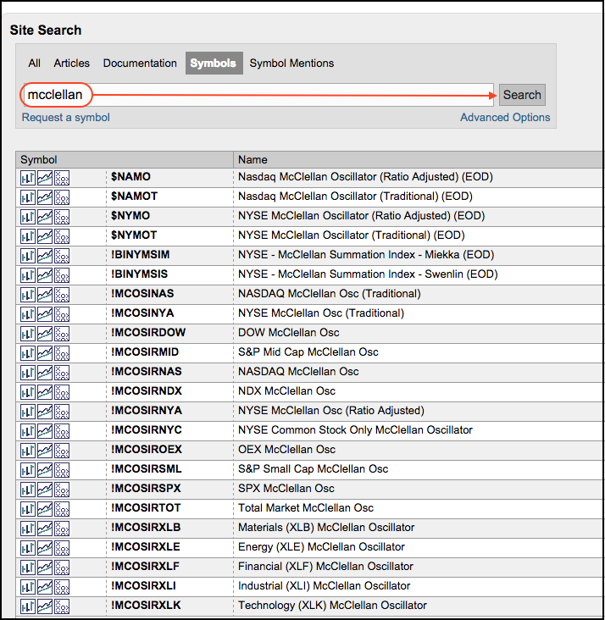Open Point & Figure chart icon for $NYMO

point(62,216)
